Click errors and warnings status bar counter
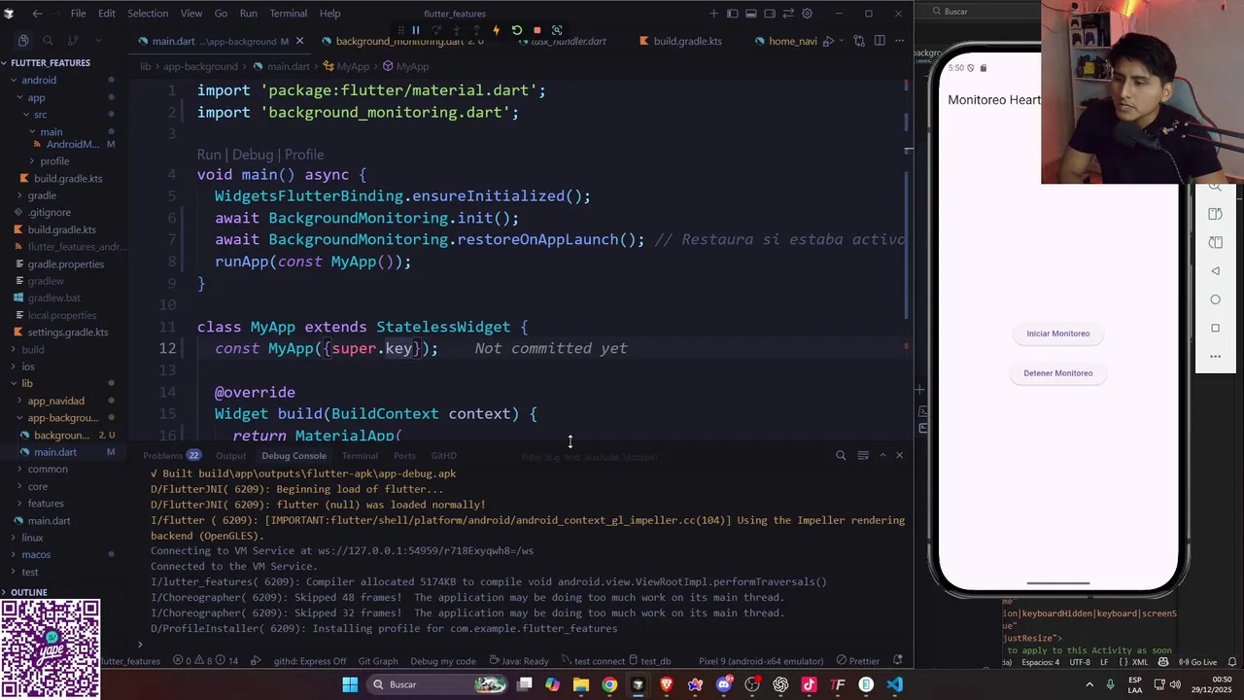This screenshot has height=700, width=1244. [x=205, y=661]
